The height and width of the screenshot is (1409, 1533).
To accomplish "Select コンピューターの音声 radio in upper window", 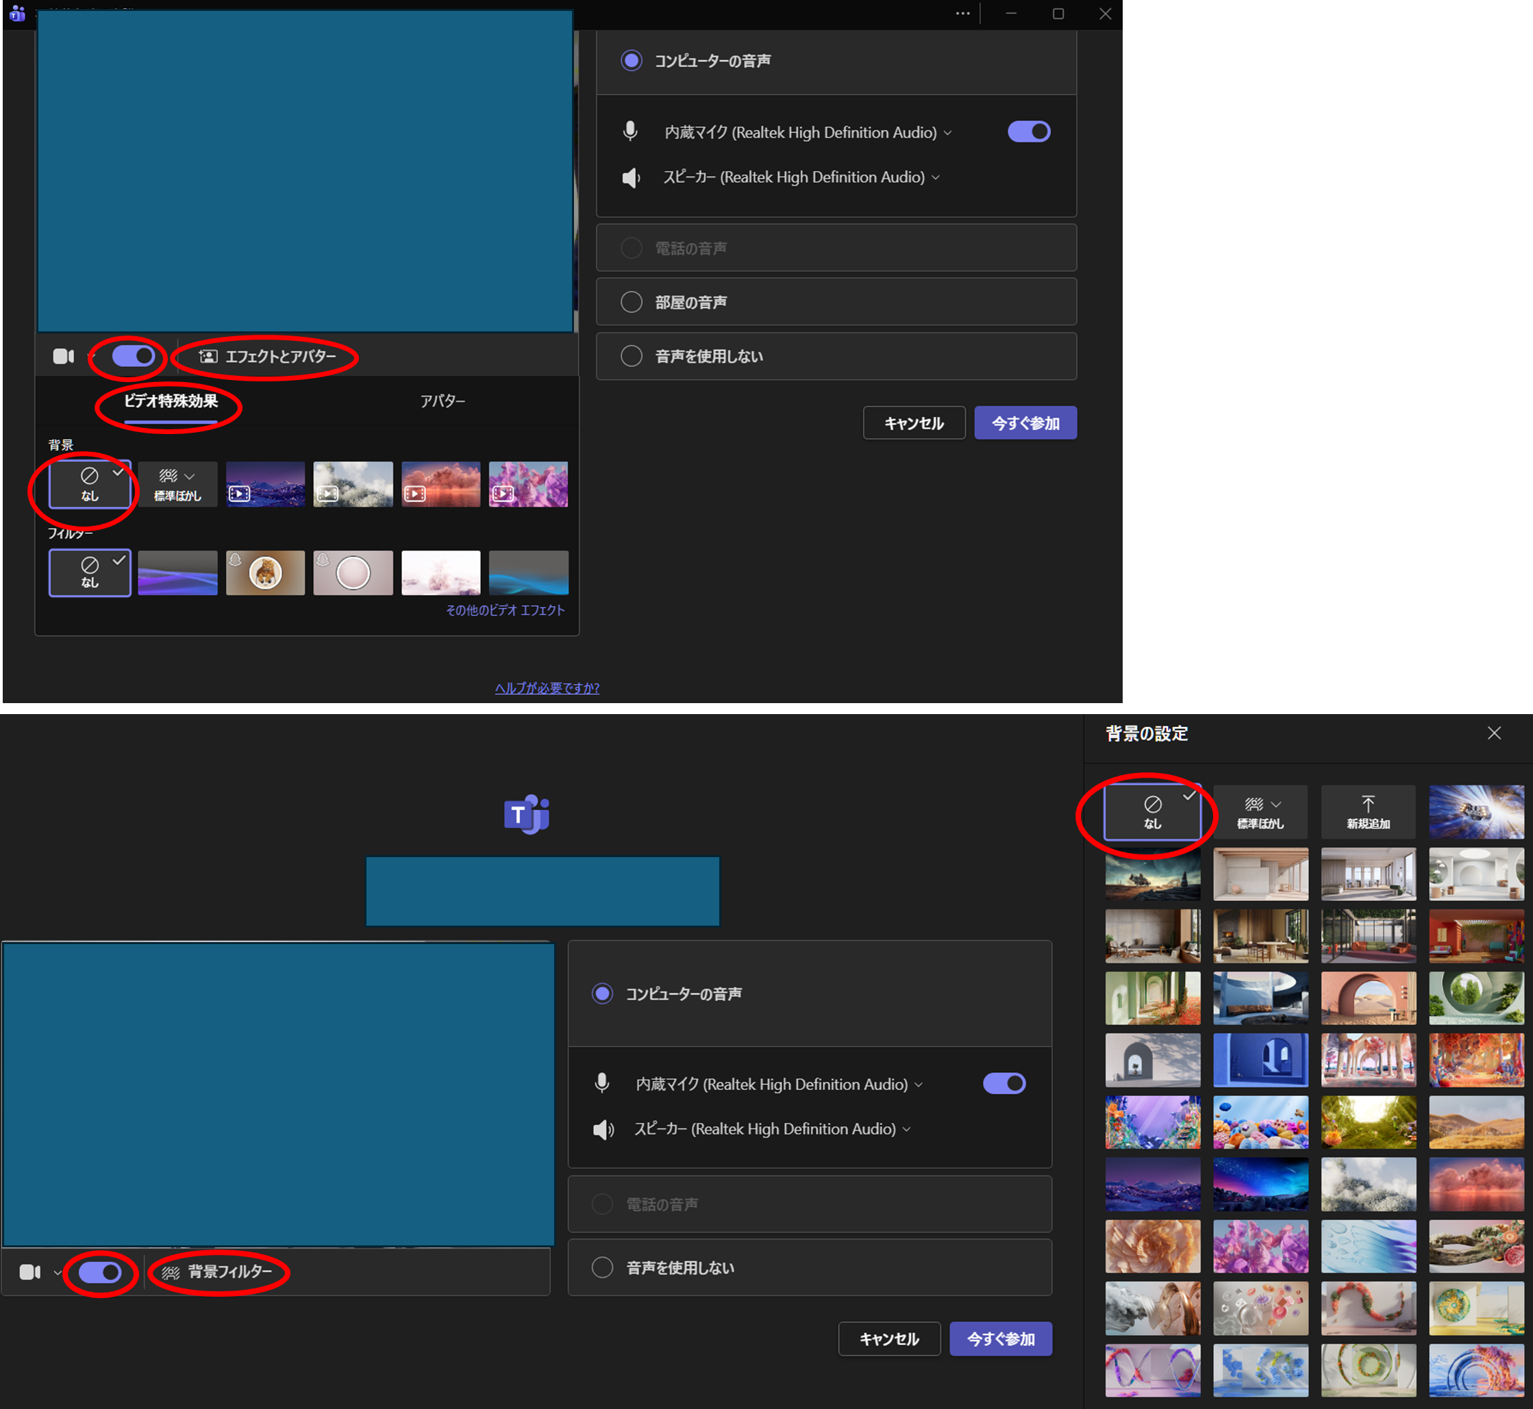I will tap(632, 60).
